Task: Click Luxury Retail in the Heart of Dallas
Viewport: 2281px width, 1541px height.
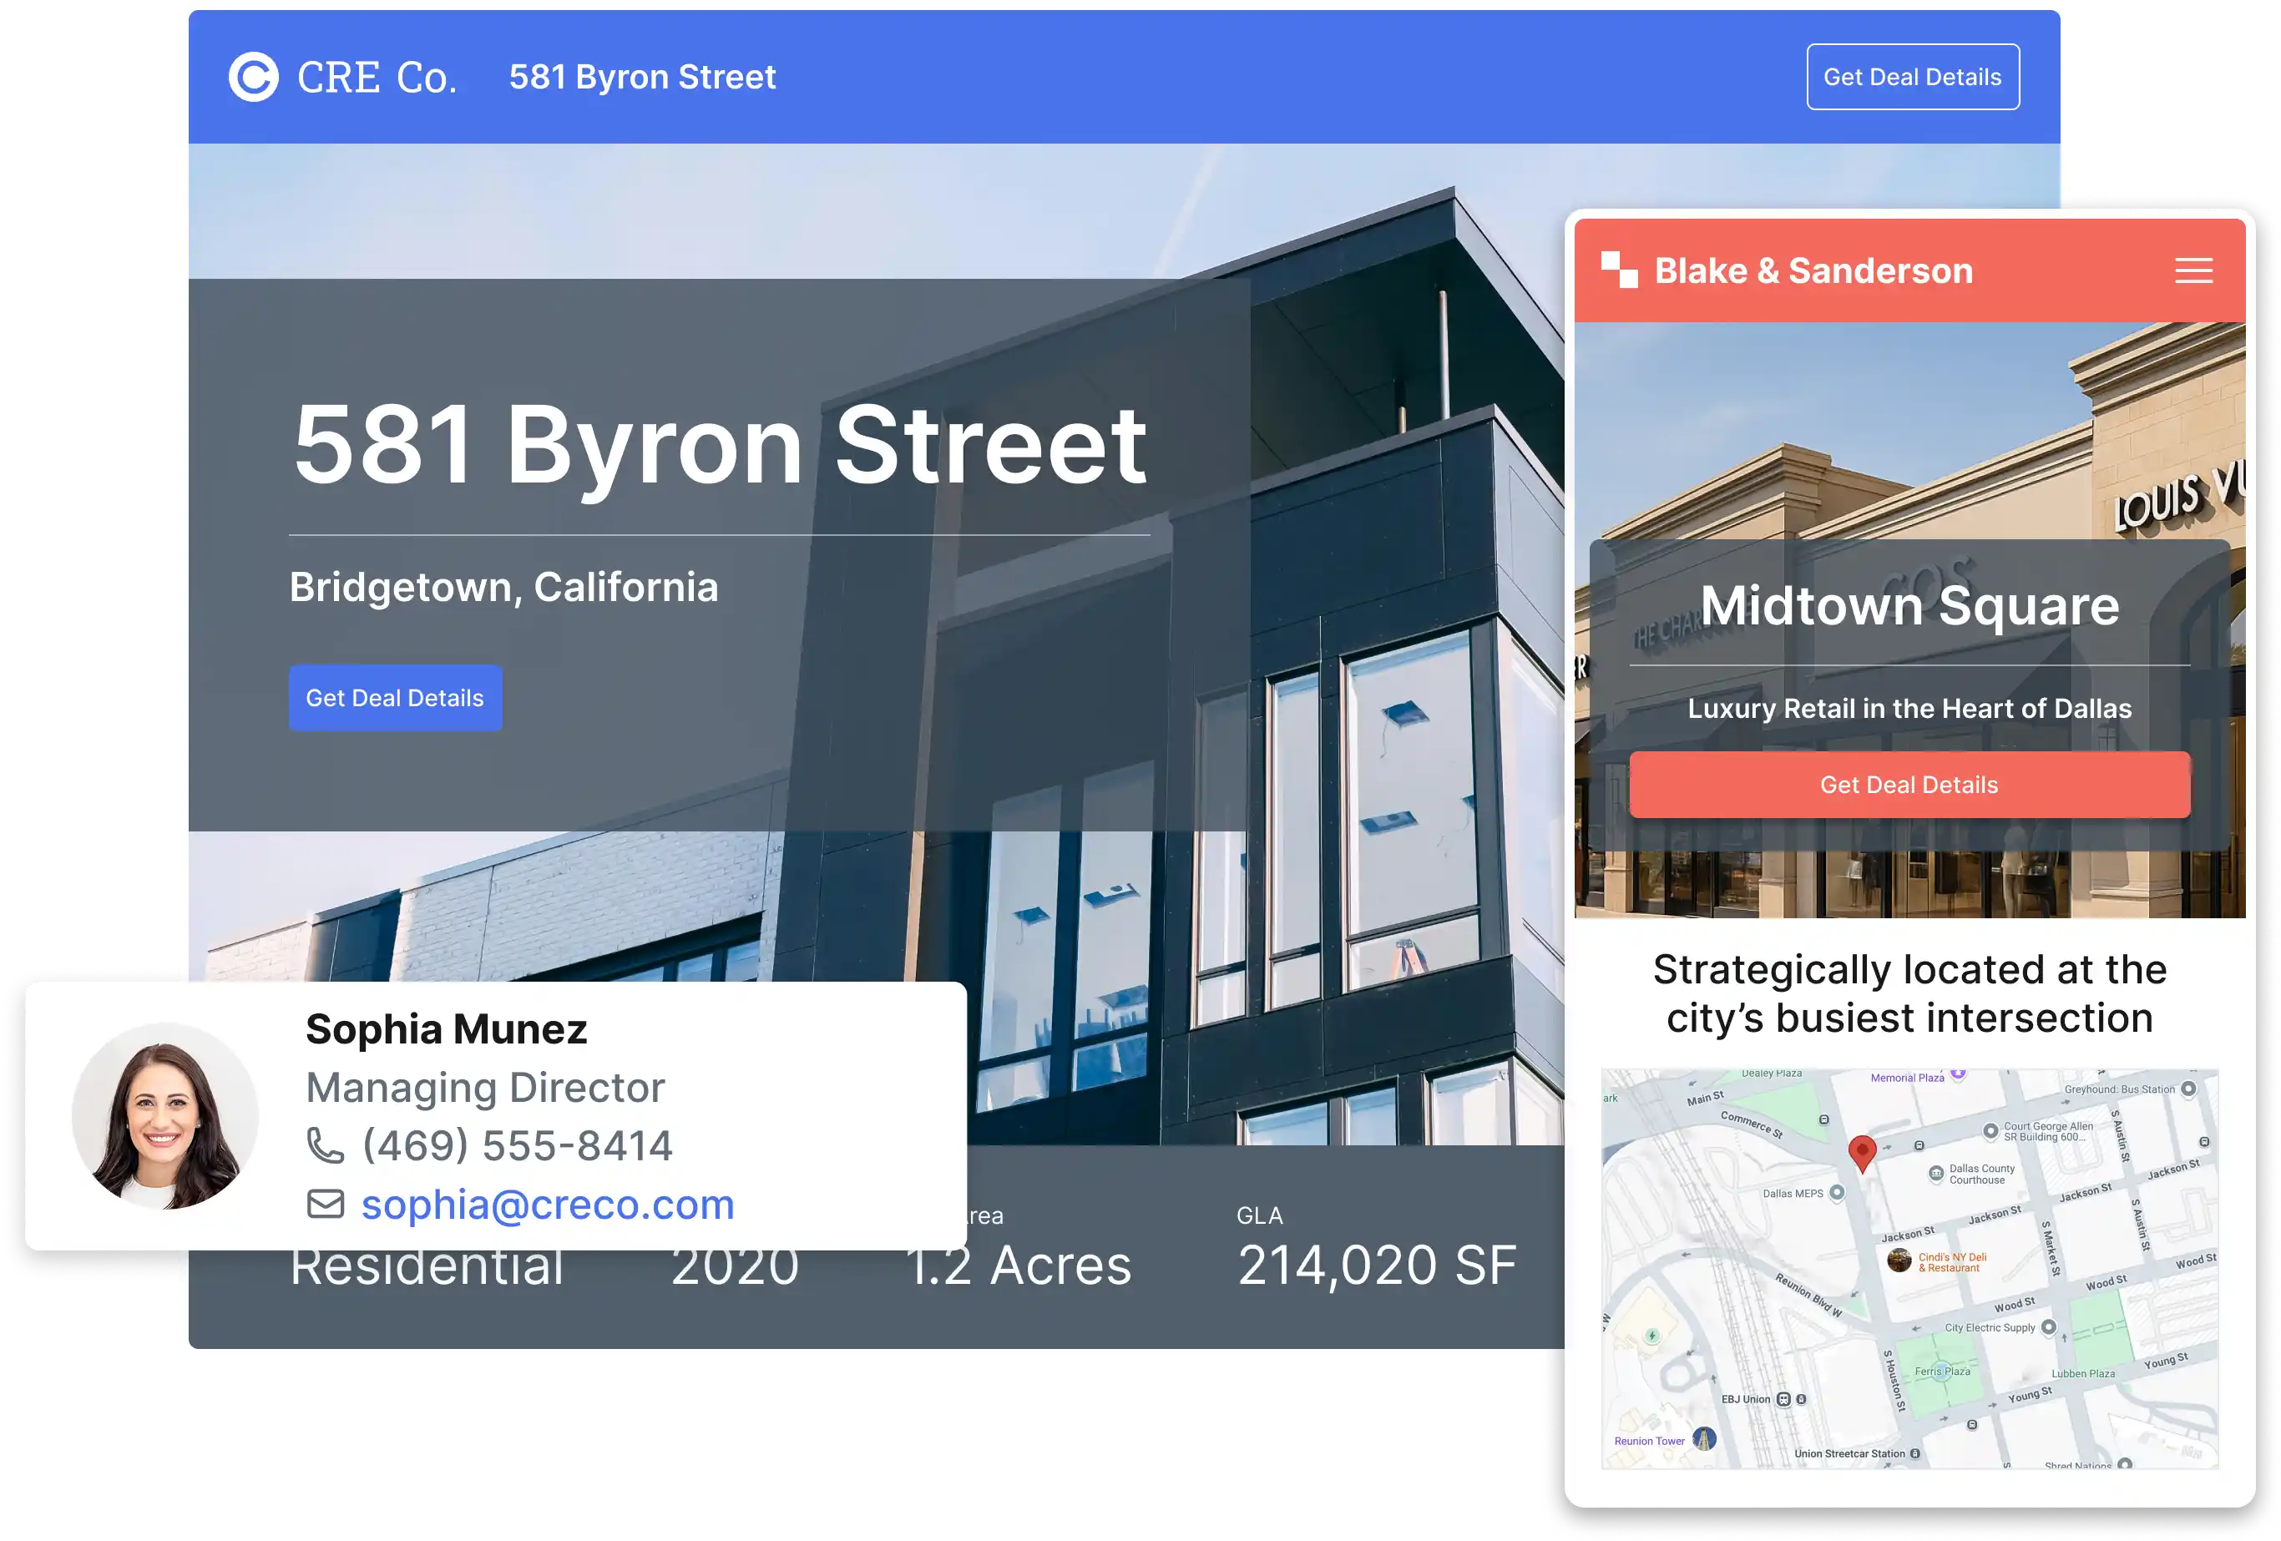Action: point(1909,709)
